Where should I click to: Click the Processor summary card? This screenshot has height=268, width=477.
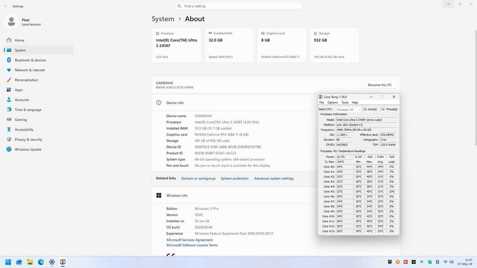tap(176, 45)
